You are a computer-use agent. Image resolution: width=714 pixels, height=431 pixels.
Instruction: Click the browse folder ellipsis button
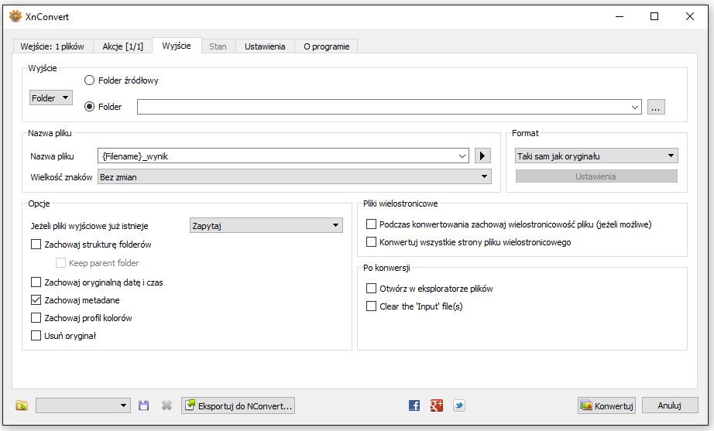click(656, 107)
